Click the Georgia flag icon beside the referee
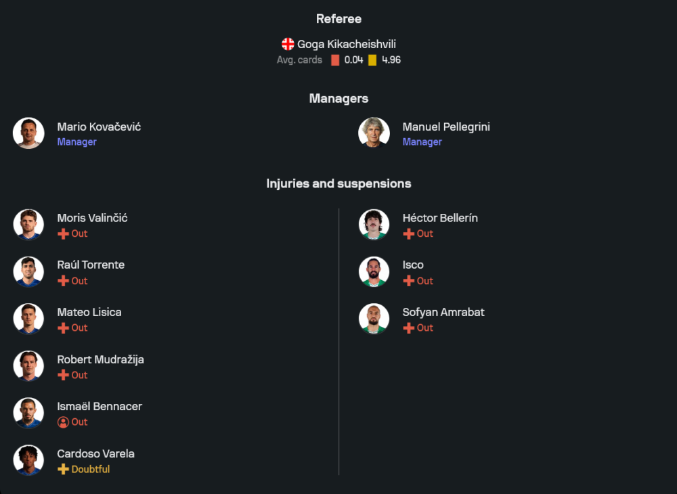Image resolution: width=677 pixels, height=494 pixels. [288, 44]
